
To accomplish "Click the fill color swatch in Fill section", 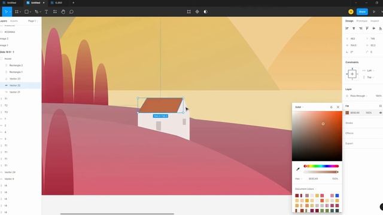I will [x=347, y=113].
